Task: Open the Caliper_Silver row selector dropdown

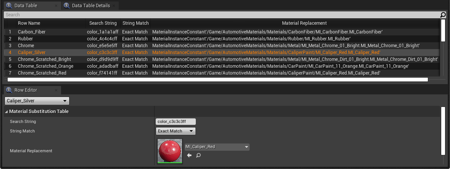Action: tap(37, 101)
